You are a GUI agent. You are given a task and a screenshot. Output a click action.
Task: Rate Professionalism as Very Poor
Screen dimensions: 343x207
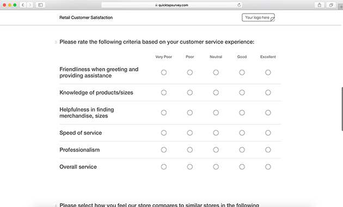pos(164,150)
